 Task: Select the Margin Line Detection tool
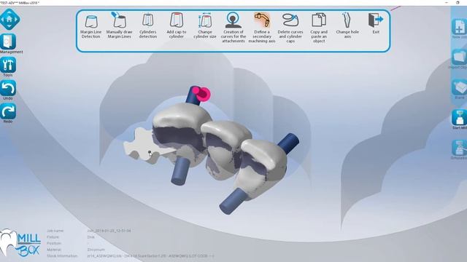(x=90, y=27)
